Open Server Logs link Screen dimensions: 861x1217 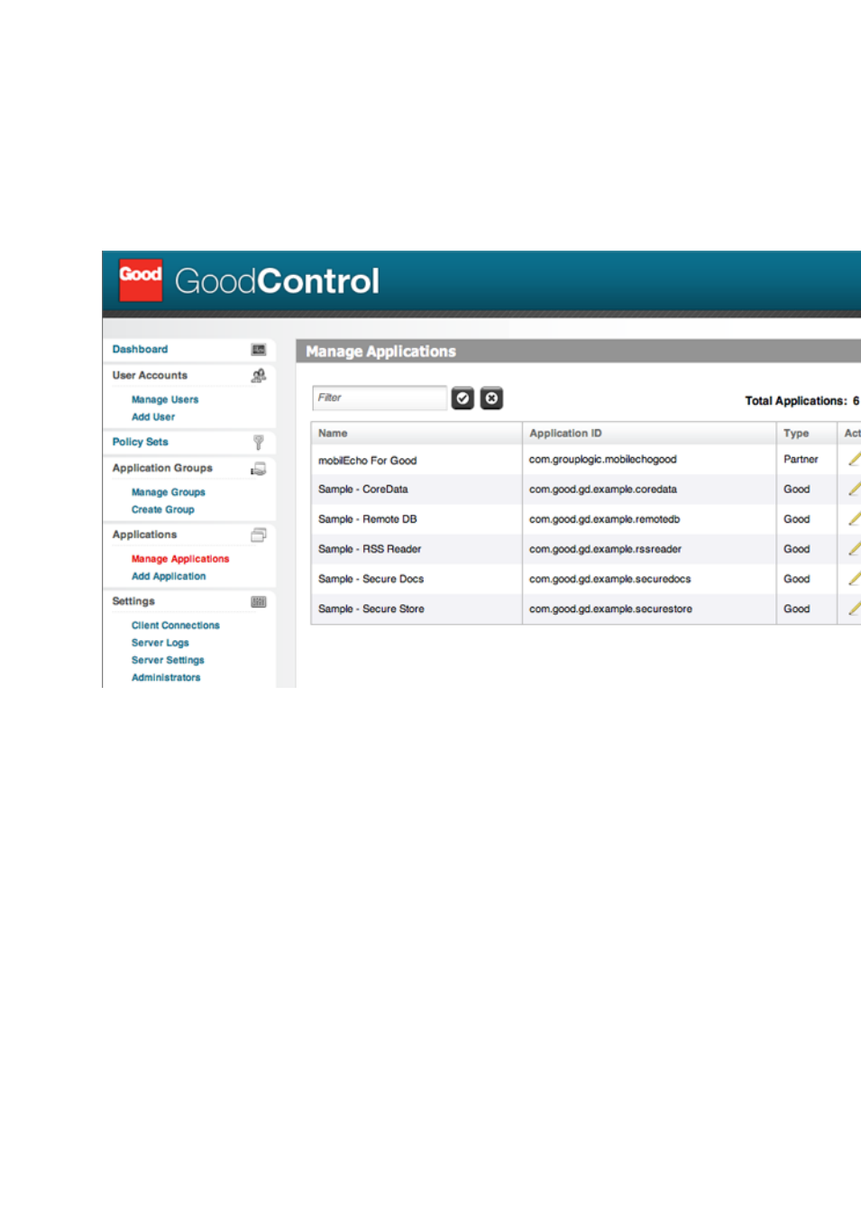pos(160,644)
